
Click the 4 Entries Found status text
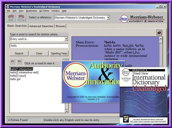pyautogui.click(x=18, y=120)
